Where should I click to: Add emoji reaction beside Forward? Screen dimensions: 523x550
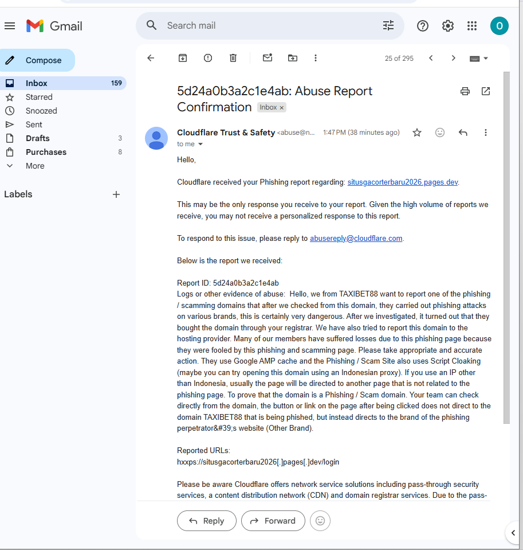tap(320, 521)
